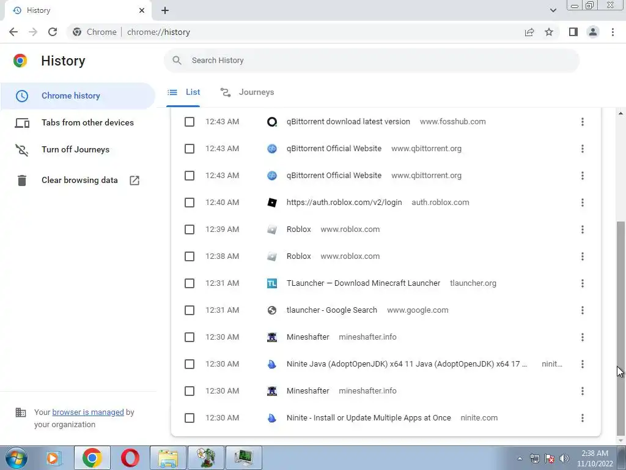Open Windows Media Player from the taskbar
Image resolution: width=626 pixels, height=470 pixels.
[53, 458]
